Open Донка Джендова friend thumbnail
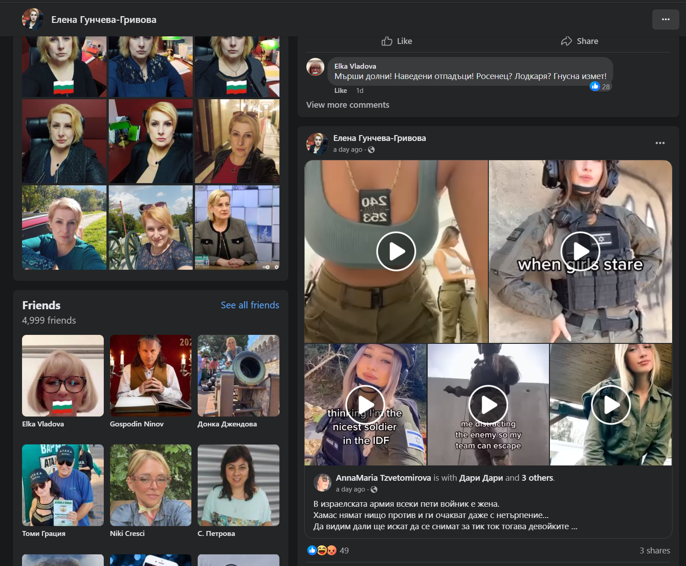Viewport: 686px width, 566px height. (239, 376)
